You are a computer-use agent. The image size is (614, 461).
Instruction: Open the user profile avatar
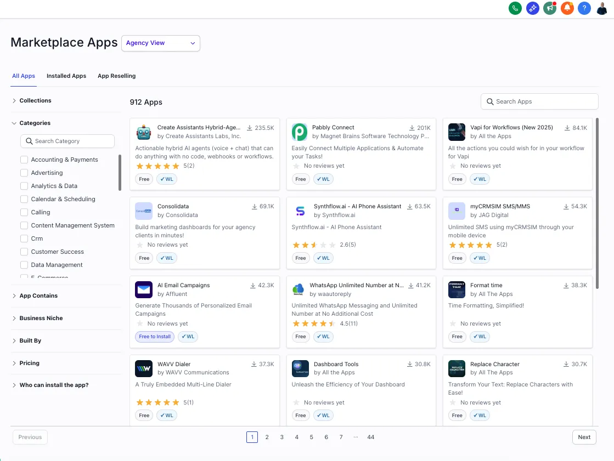click(602, 8)
